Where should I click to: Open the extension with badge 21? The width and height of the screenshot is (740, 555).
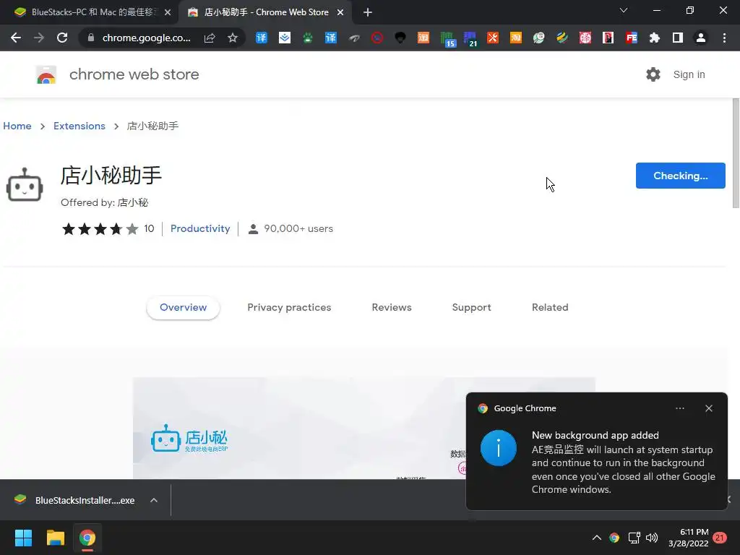click(470, 39)
